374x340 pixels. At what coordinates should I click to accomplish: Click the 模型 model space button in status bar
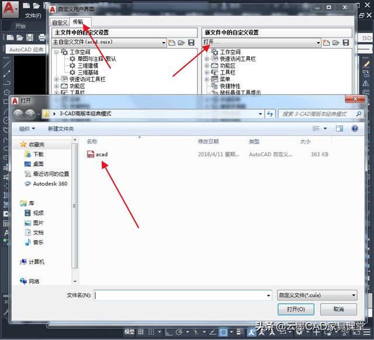click(x=129, y=332)
